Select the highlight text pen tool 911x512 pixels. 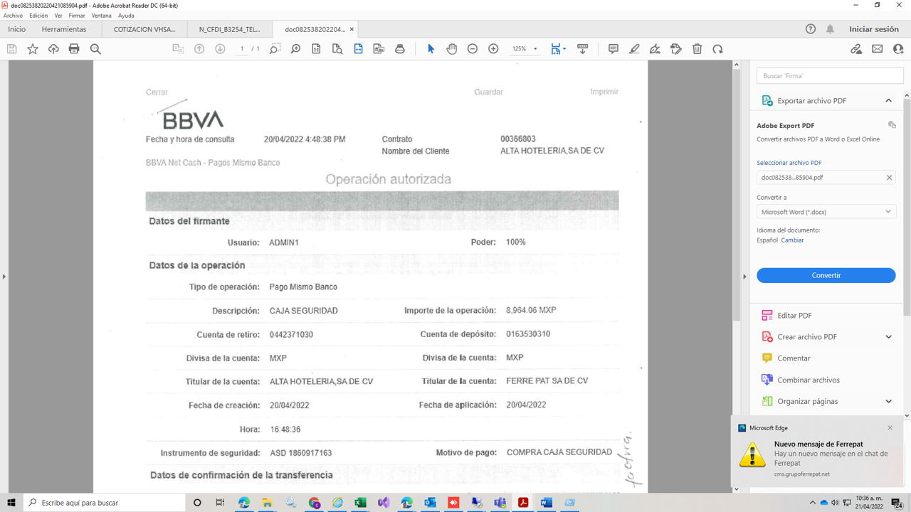point(634,49)
